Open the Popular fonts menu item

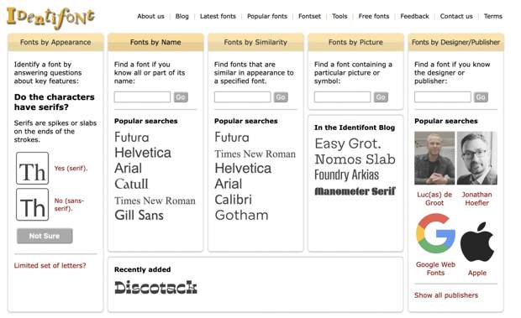point(267,16)
